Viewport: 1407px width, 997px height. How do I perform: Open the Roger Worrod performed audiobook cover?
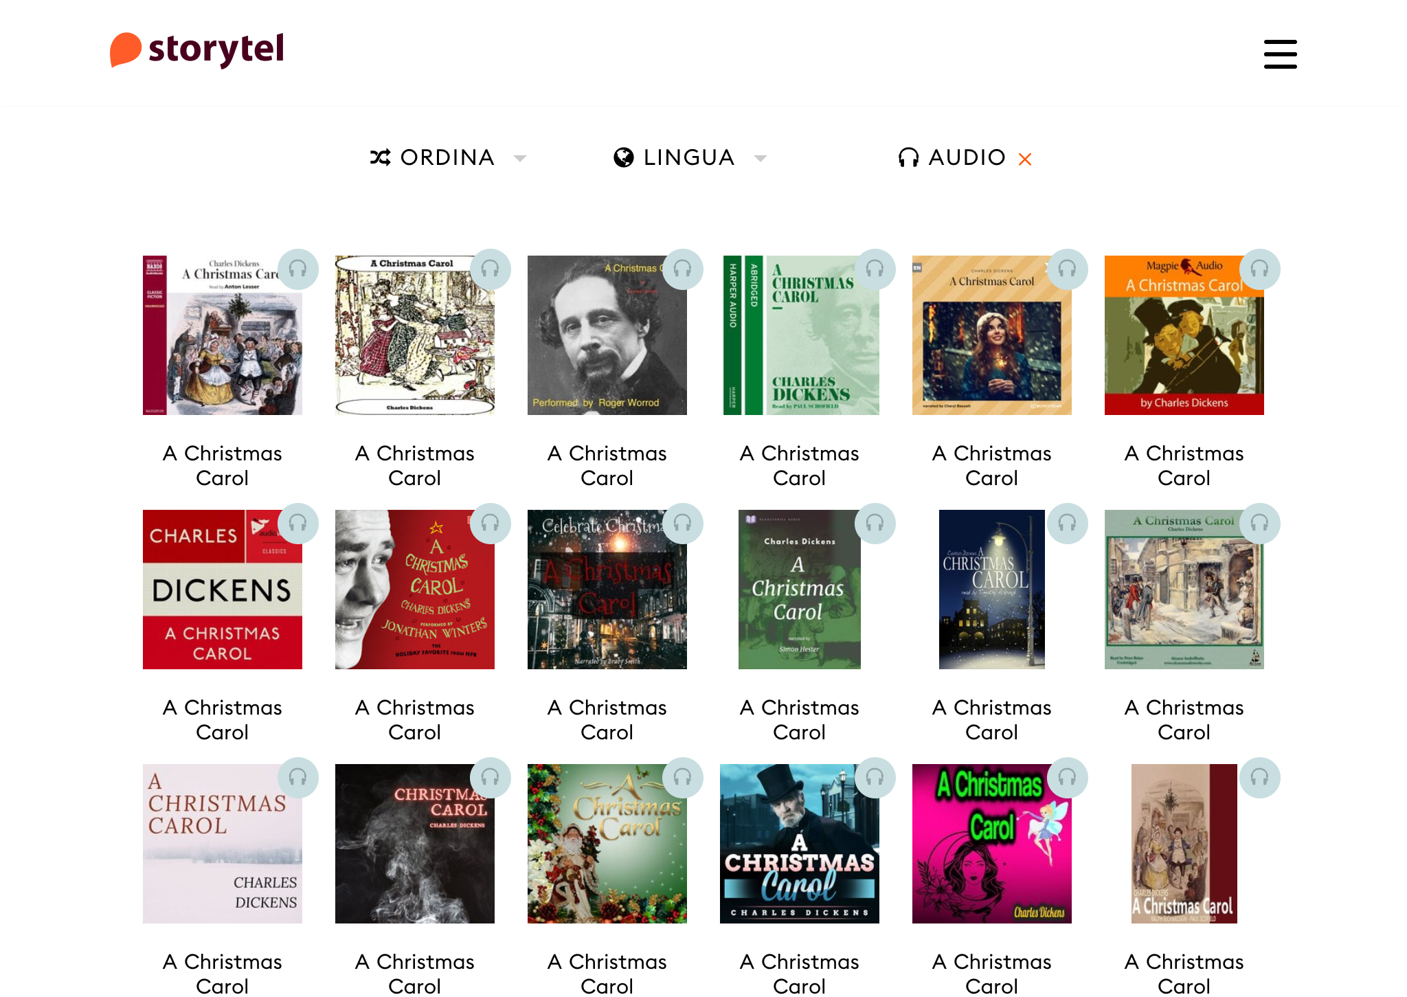click(607, 335)
